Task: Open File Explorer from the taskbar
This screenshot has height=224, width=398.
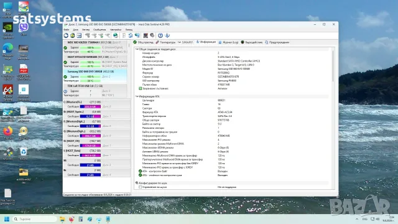Action: pos(62,219)
